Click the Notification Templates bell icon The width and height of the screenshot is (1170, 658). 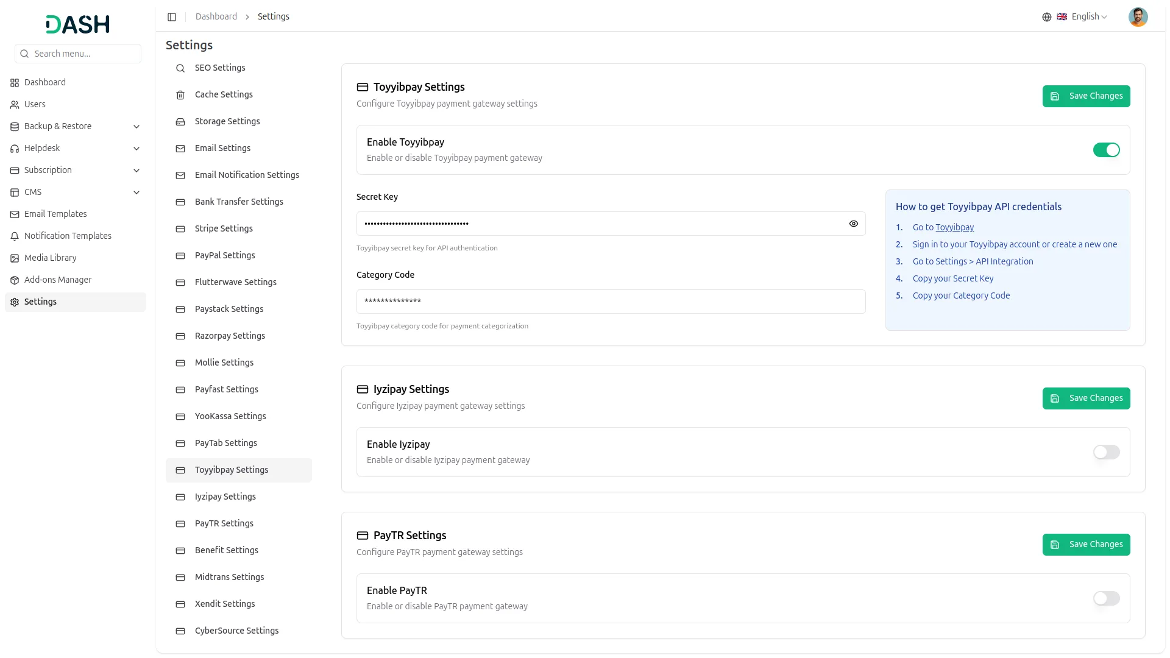point(15,236)
